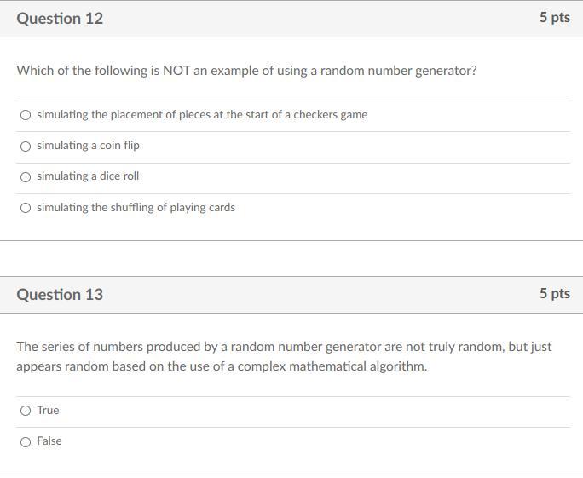
Task: Click the 'False' answer label
Action: 49,441
